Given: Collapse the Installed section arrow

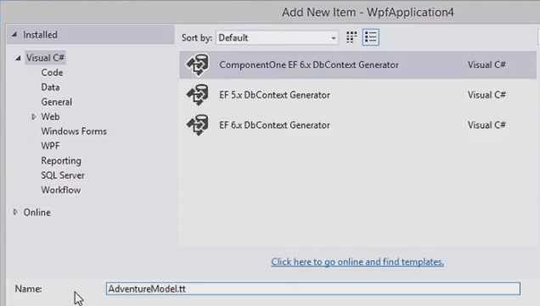Looking at the screenshot, I should coord(14,35).
